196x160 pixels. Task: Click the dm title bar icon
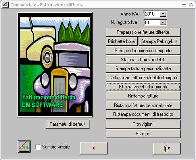pos(6,5)
